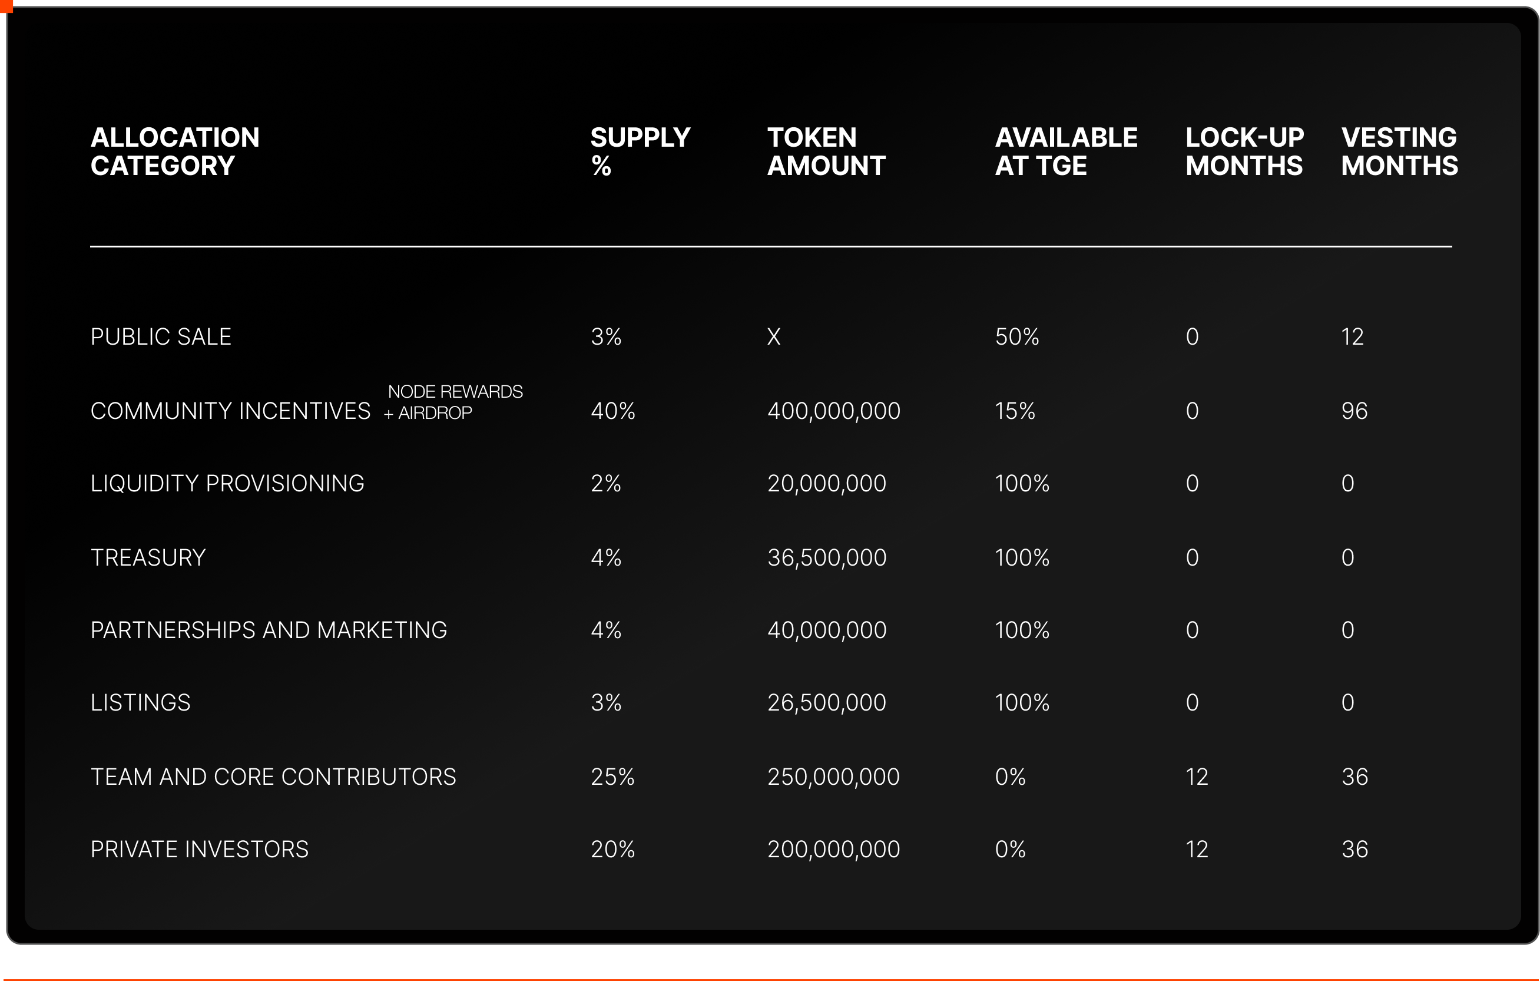
Task: Click the Community Incentives row label
Action: click(230, 411)
